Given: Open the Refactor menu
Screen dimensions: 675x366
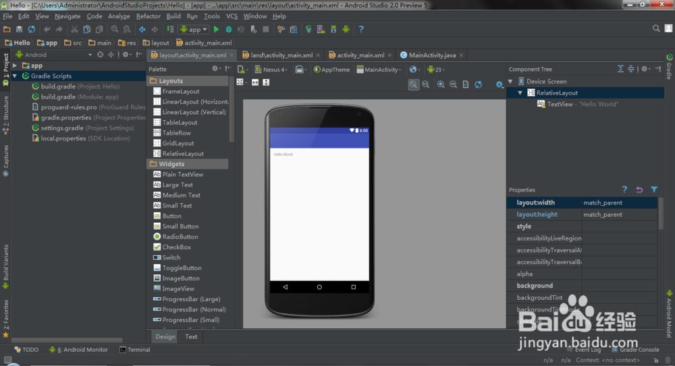Looking at the screenshot, I should click(x=148, y=16).
